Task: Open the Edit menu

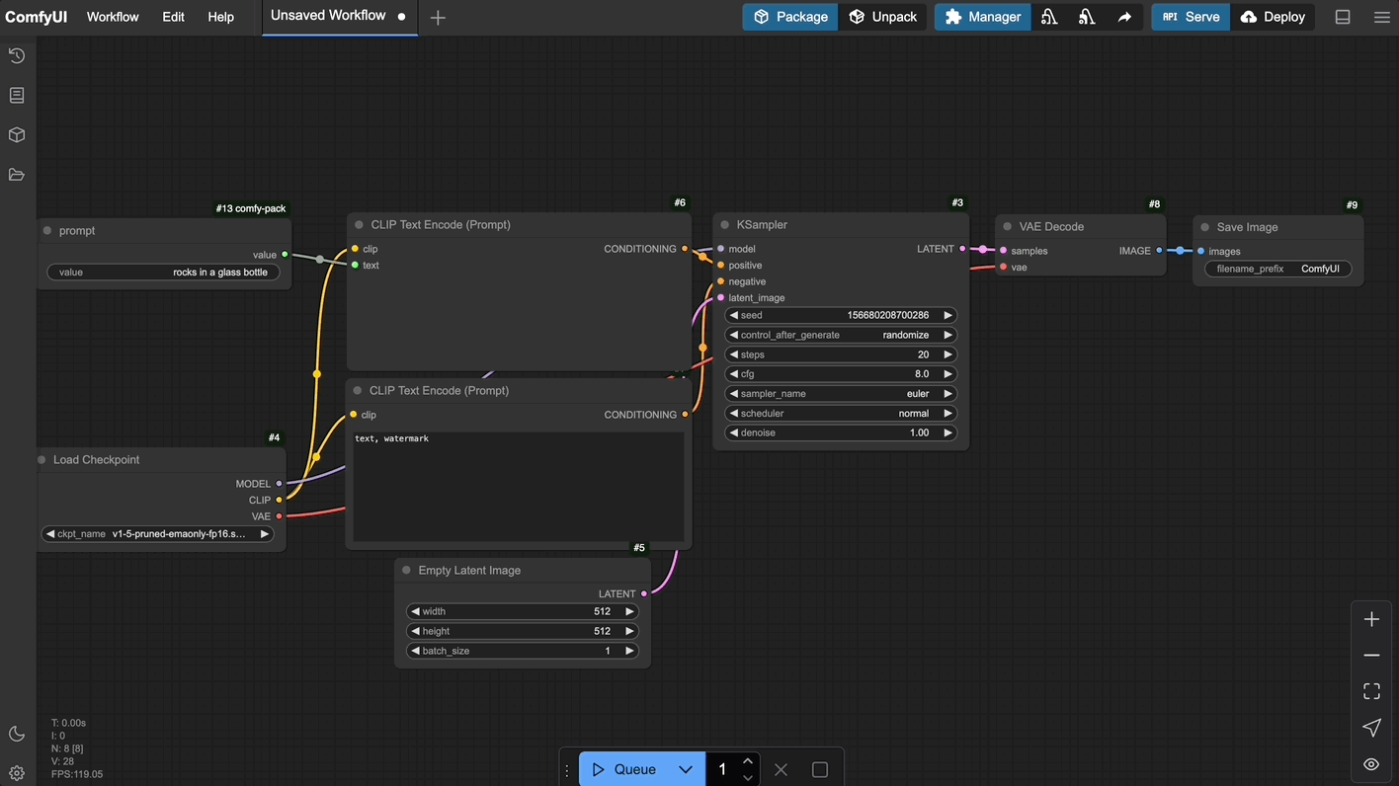Action: coord(174,17)
